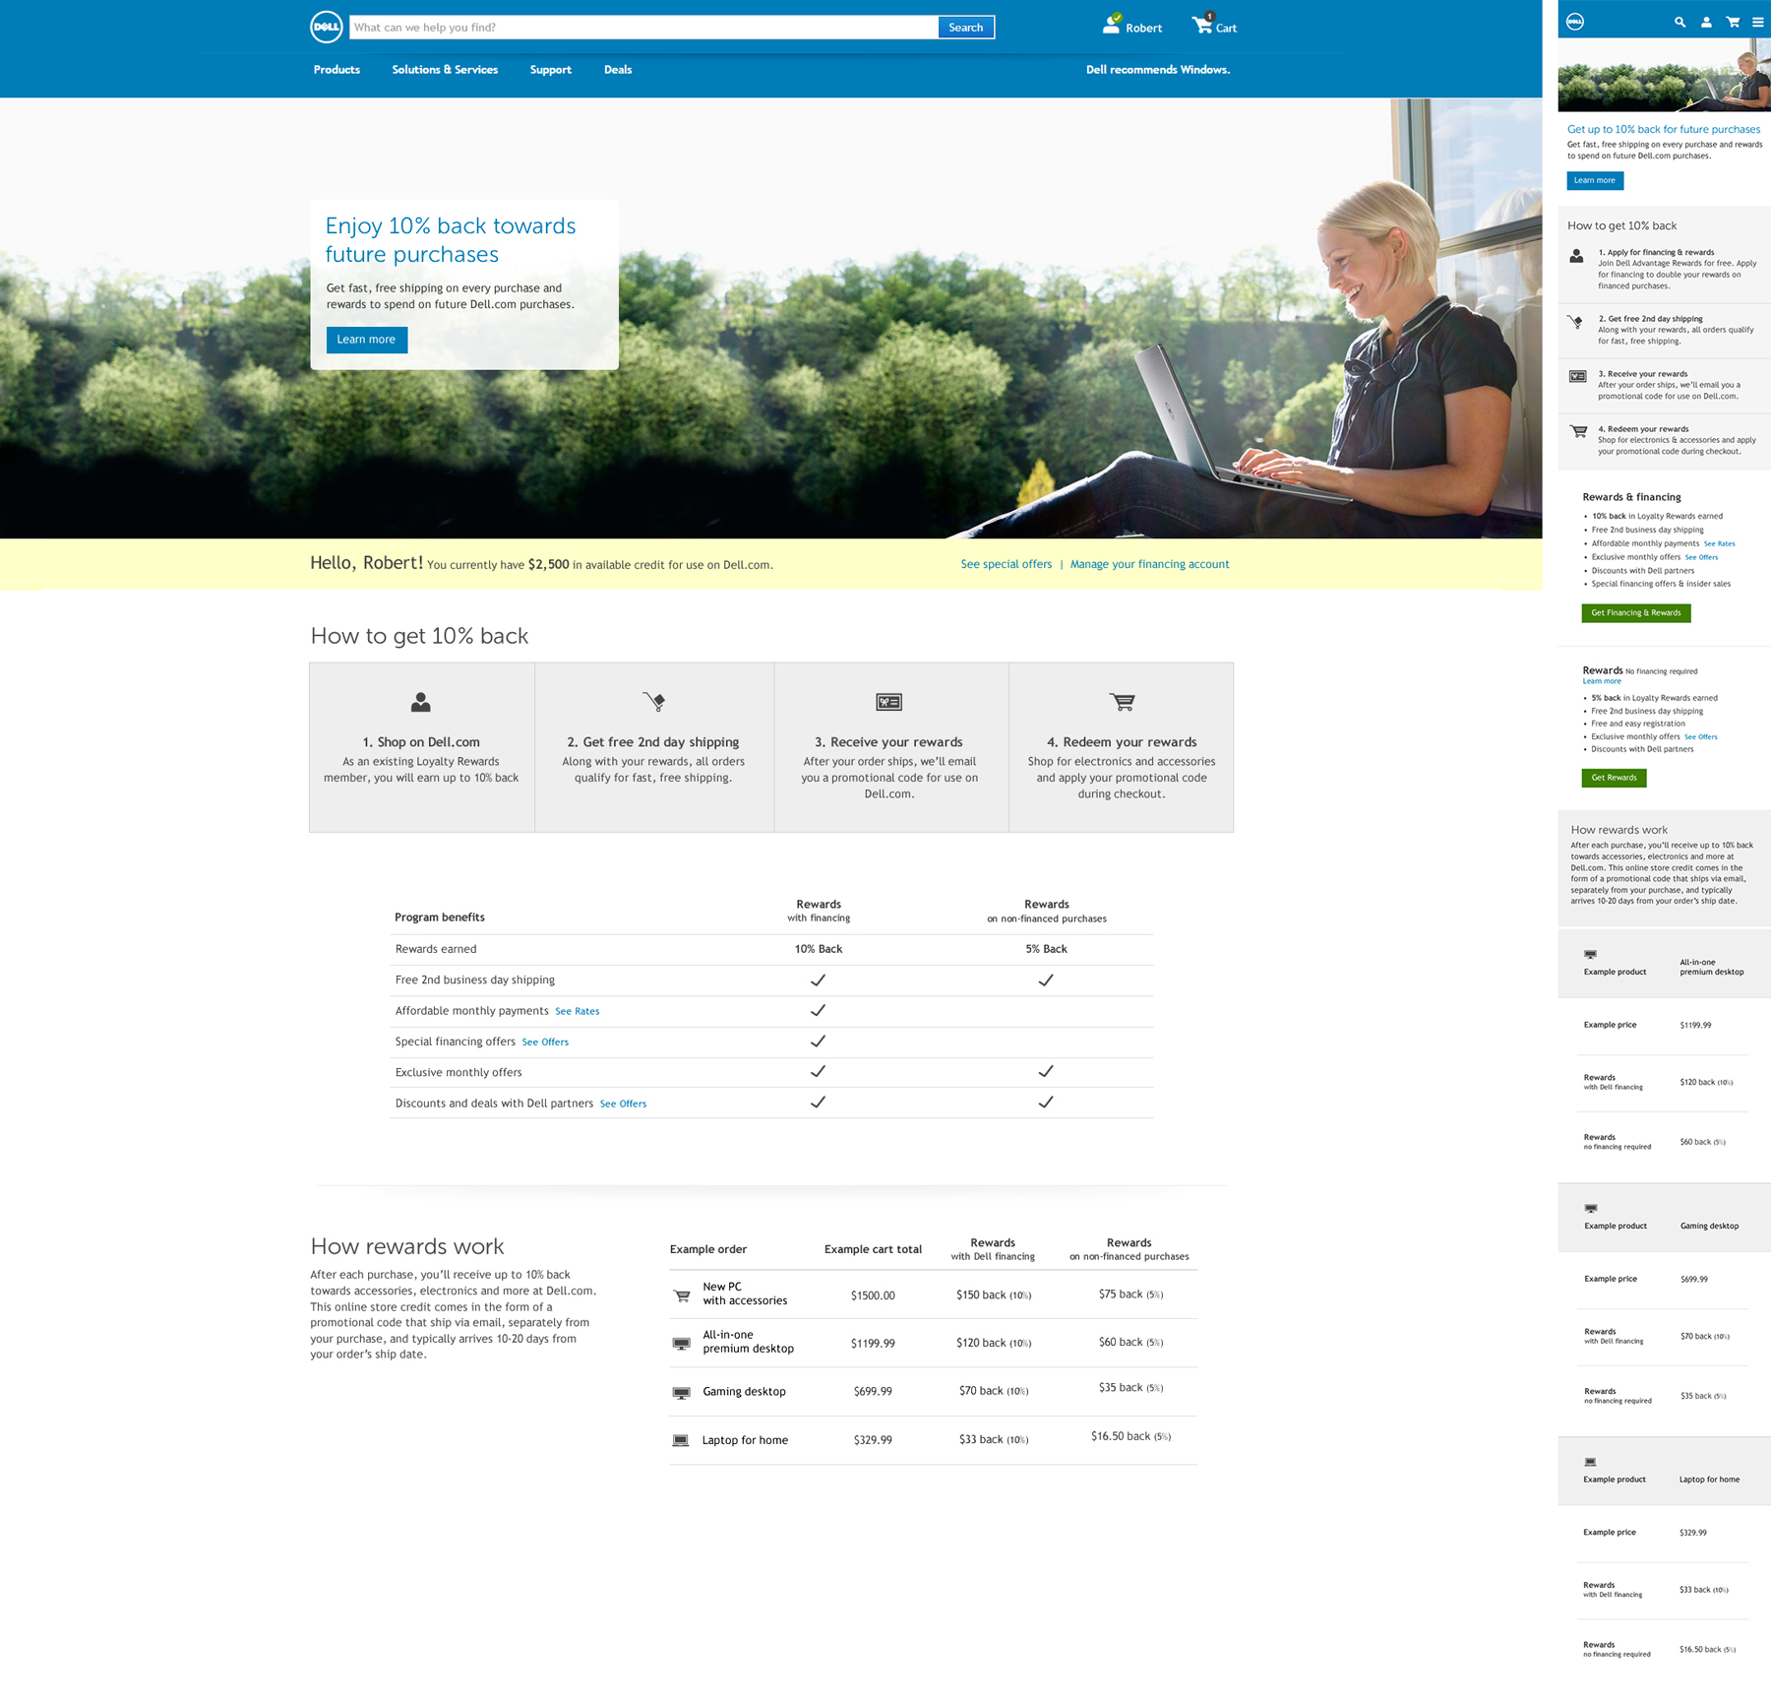Click mobile monitor icon above Gaming desktop example
1771x1705 pixels.
coord(1591,1208)
